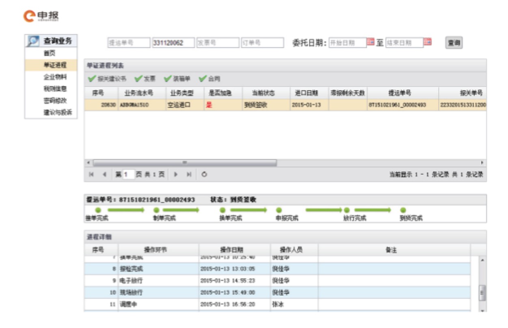This screenshot has height=328, width=508.
Task: Click the end date calendar icon
Action: (x=427, y=42)
